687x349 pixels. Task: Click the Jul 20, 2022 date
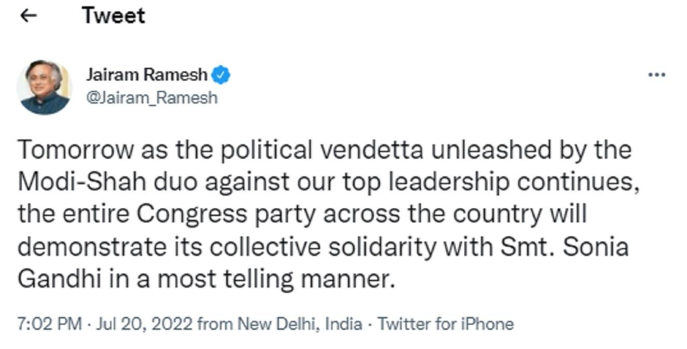tap(144, 324)
